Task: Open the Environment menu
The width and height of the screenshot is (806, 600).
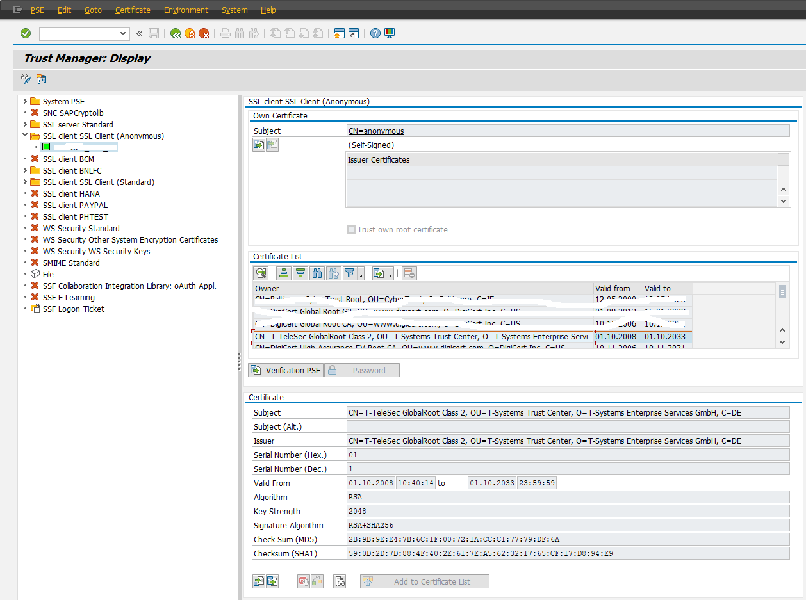Action: pos(186,10)
